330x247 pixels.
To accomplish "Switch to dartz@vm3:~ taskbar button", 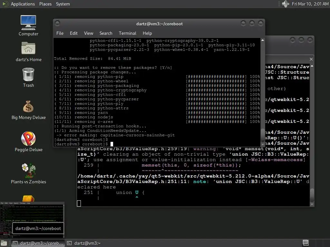I will pos(84,243).
